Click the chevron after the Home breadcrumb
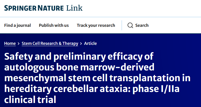Viewport: 201px width, 107px height. [x=19, y=44]
